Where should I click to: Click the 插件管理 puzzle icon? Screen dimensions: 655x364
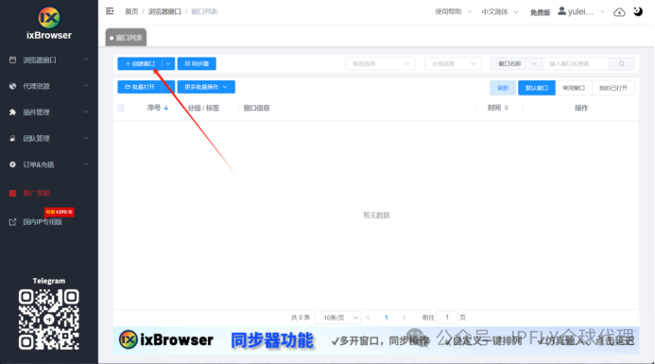[12, 112]
